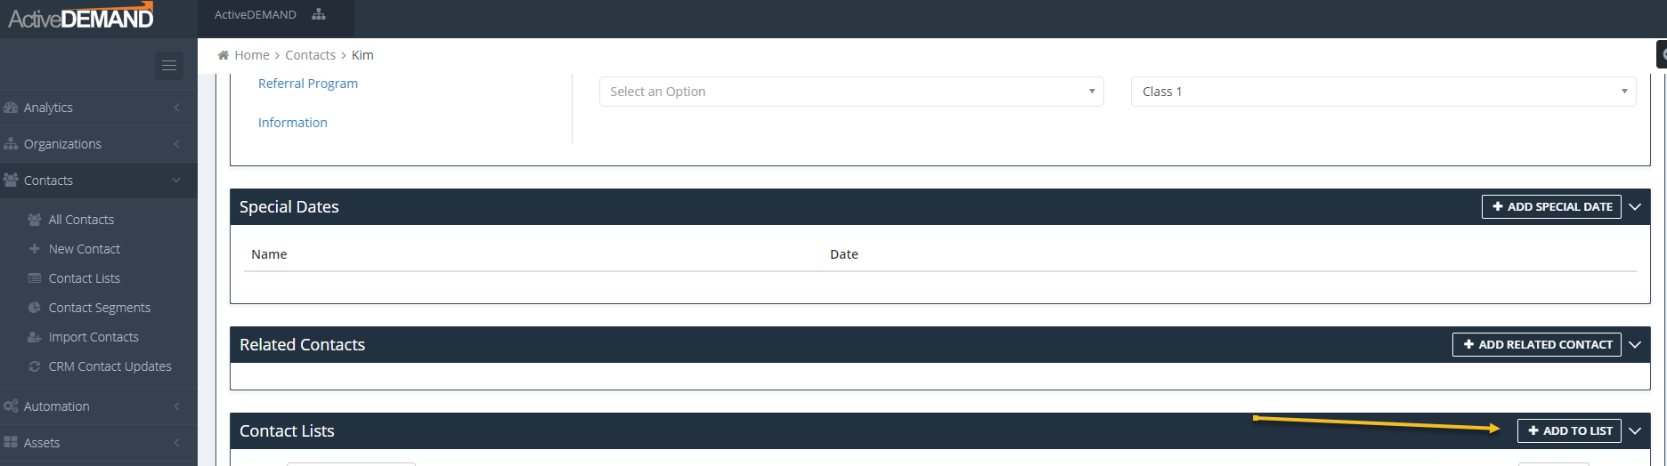Click the Add Special Date button

[x=1551, y=206]
